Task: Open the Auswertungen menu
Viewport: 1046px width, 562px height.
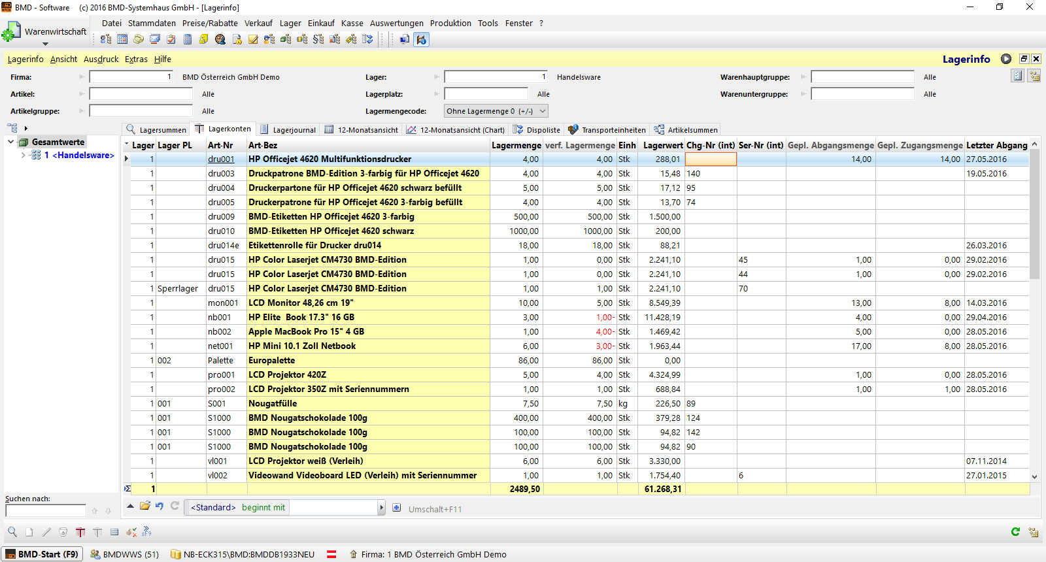Action: click(396, 23)
